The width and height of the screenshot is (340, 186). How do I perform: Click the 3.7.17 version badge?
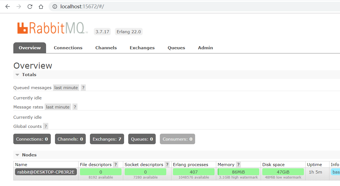pyautogui.click(x=102, y=32)
